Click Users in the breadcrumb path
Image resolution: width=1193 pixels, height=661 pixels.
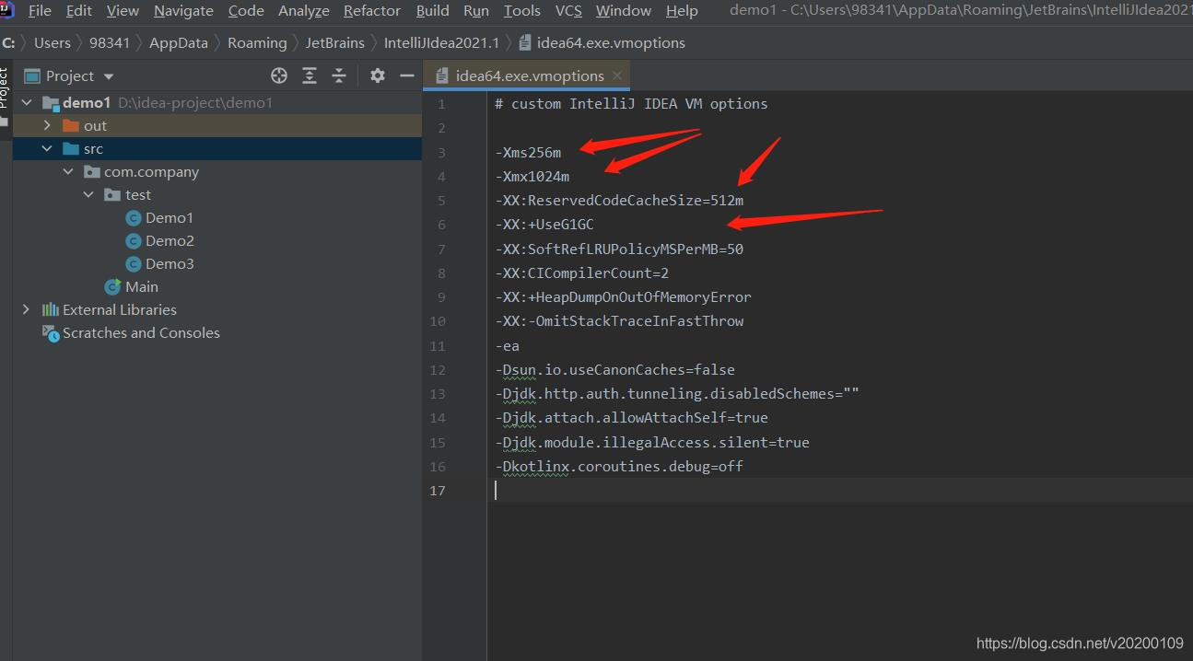(53, 42)
